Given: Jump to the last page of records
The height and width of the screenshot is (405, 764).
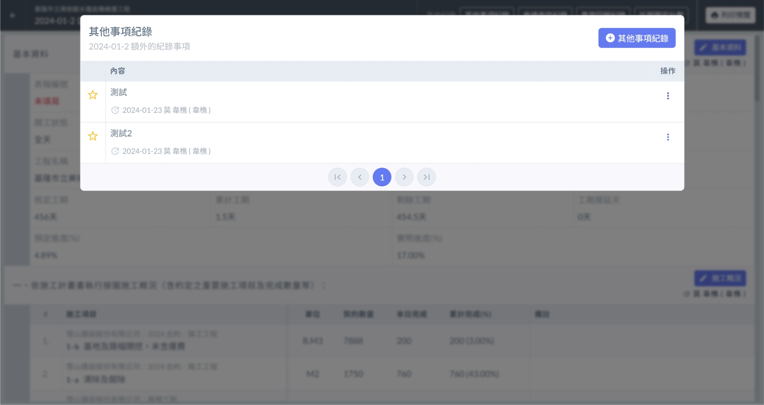Looking at the screenshot, I should point(426,177).
